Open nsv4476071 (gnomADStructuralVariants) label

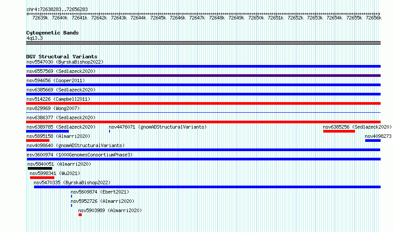click(x=158, y=127)
